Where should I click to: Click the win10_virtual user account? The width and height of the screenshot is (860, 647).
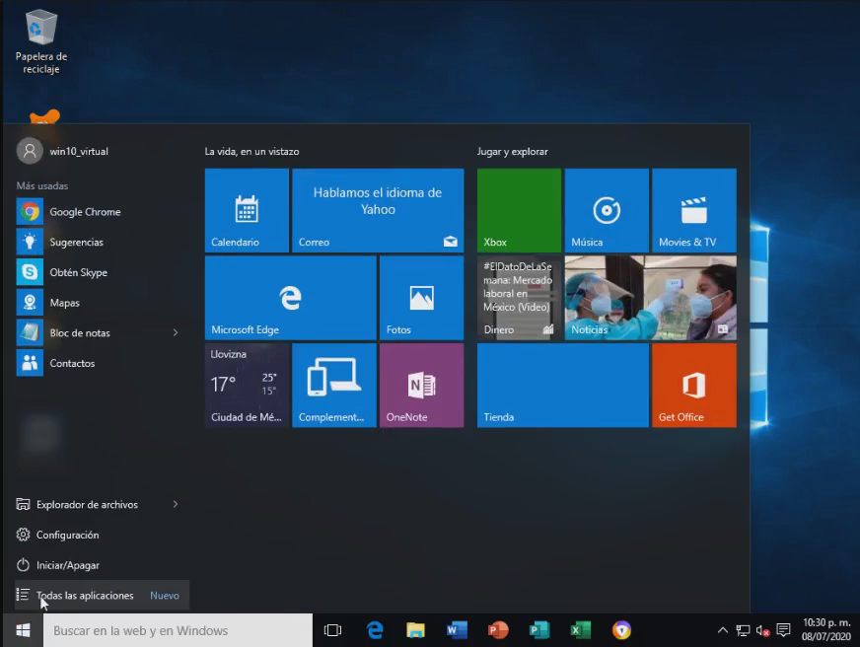coord(78,151)
